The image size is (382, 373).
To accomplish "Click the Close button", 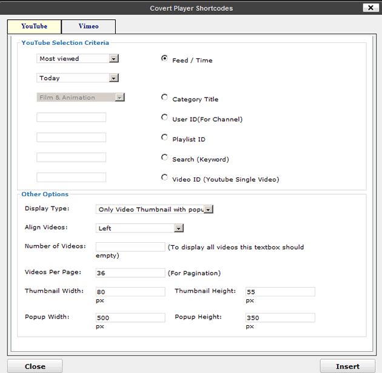I will pyautogui.click(x=35, y=366).
